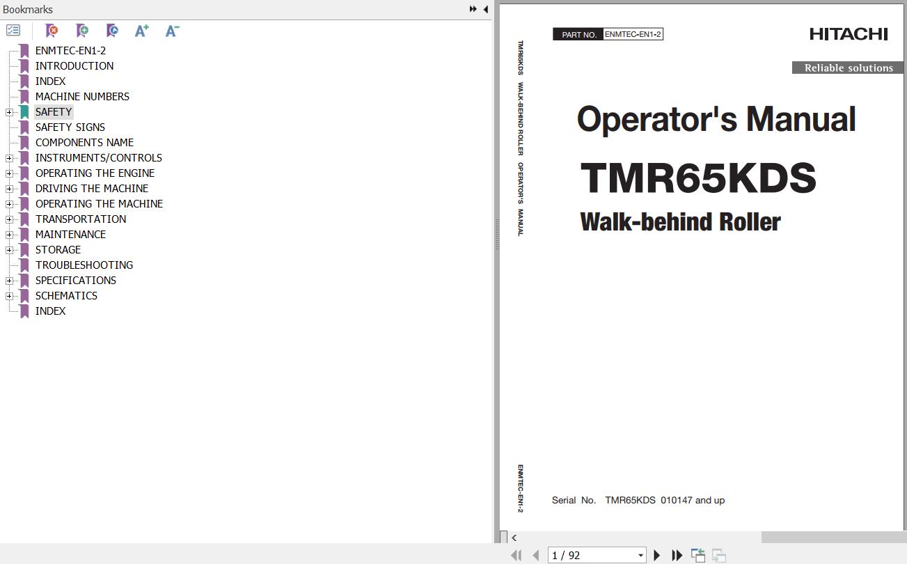Click the bookmark icon beside ENMTEC-EN1-2
907x564 pixels.
point(24,51)
